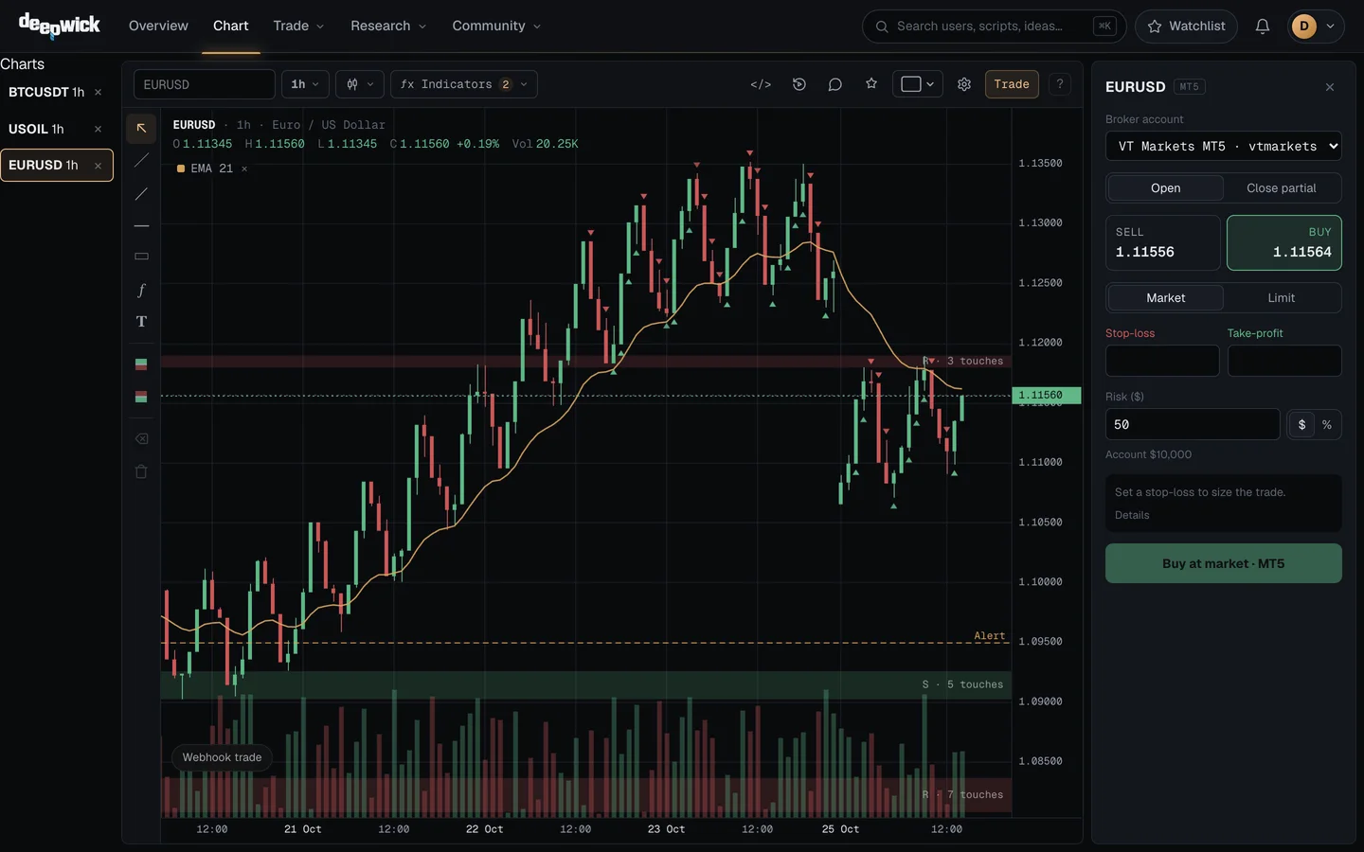
Task: Select the Fibonacci f drawing tool
Action: (x=141, y=290)
